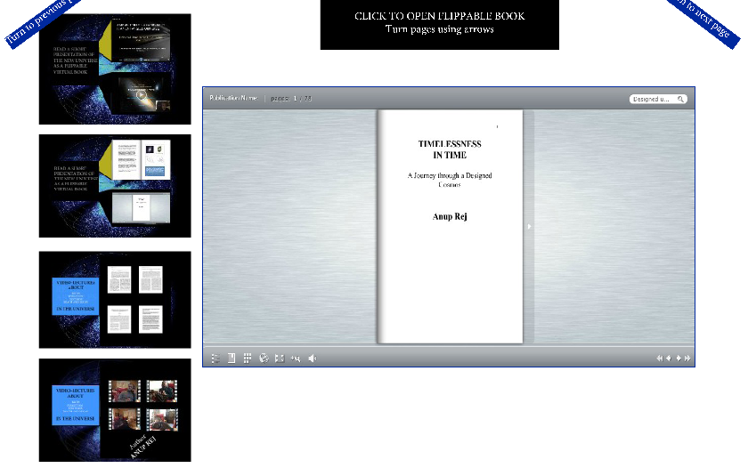Viewport: 748px width, 476px height.
Task: Open the video-lectures thumbnail with author photos
Action: point(114,409)
